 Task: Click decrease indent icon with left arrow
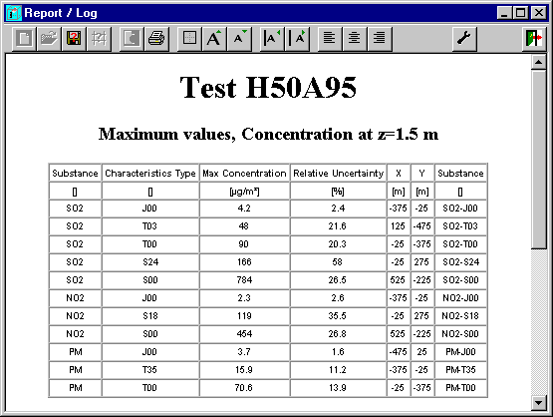(272, 39)
